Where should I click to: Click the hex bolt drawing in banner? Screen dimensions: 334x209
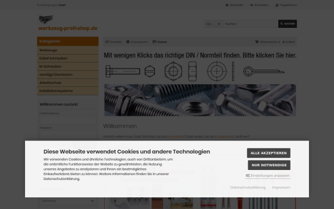coord(122,71)
